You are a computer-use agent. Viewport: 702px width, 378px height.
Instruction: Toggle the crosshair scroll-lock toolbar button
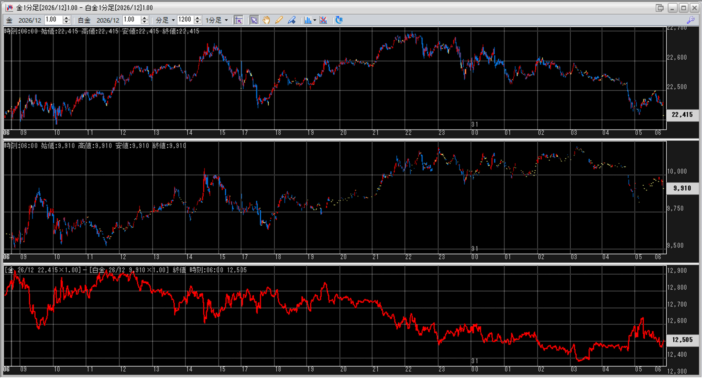239,20
